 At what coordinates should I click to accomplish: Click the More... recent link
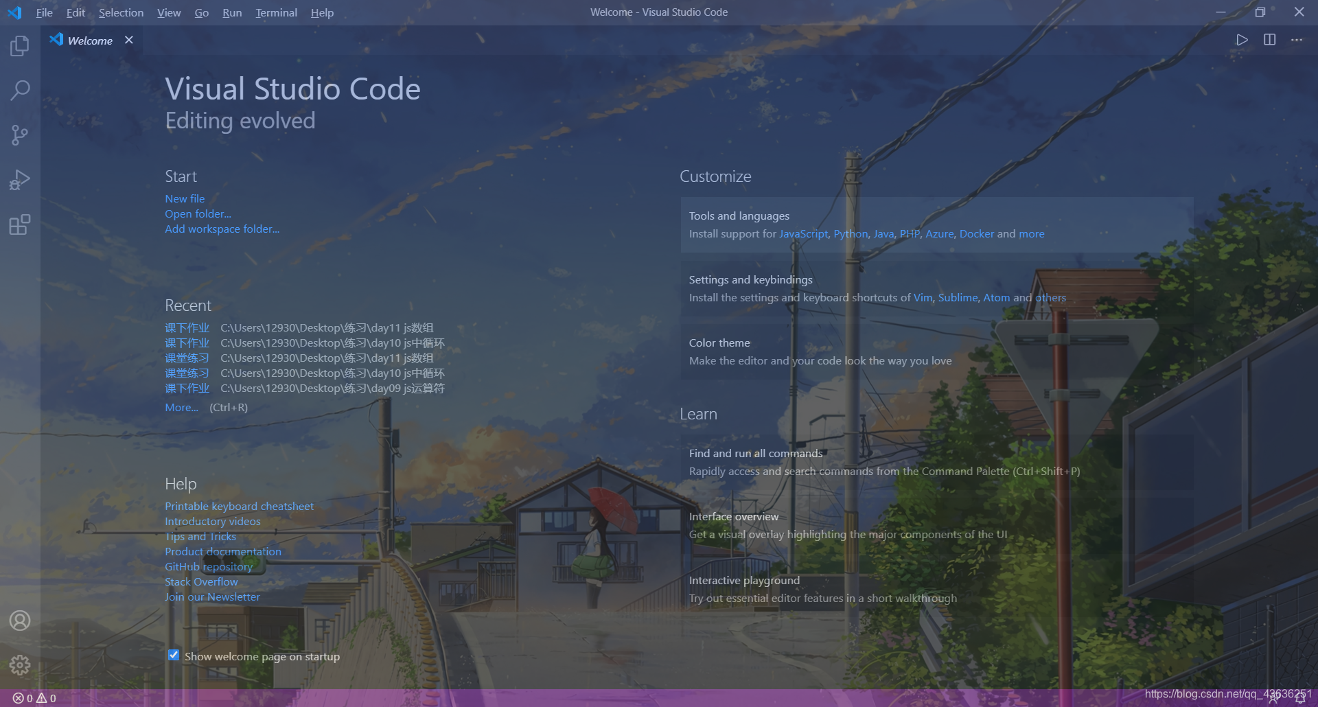tap(181, 407)
